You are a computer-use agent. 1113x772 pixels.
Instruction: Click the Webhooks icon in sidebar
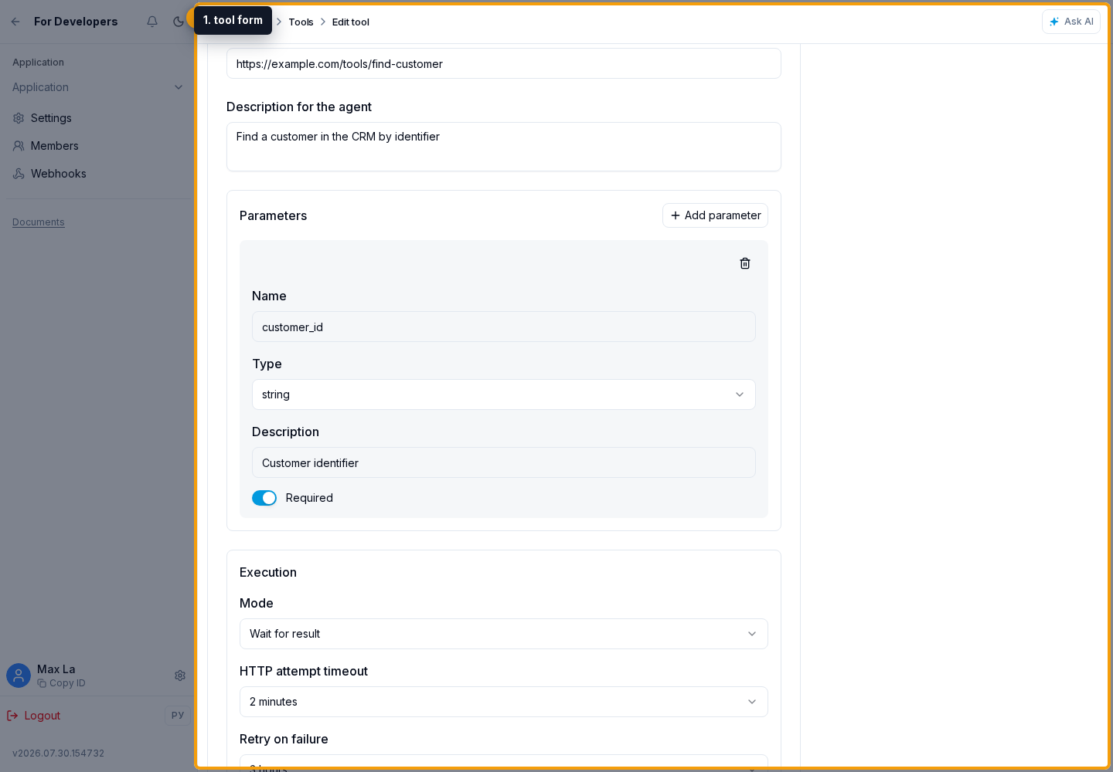pyautogui.click(x=19, y=174)
